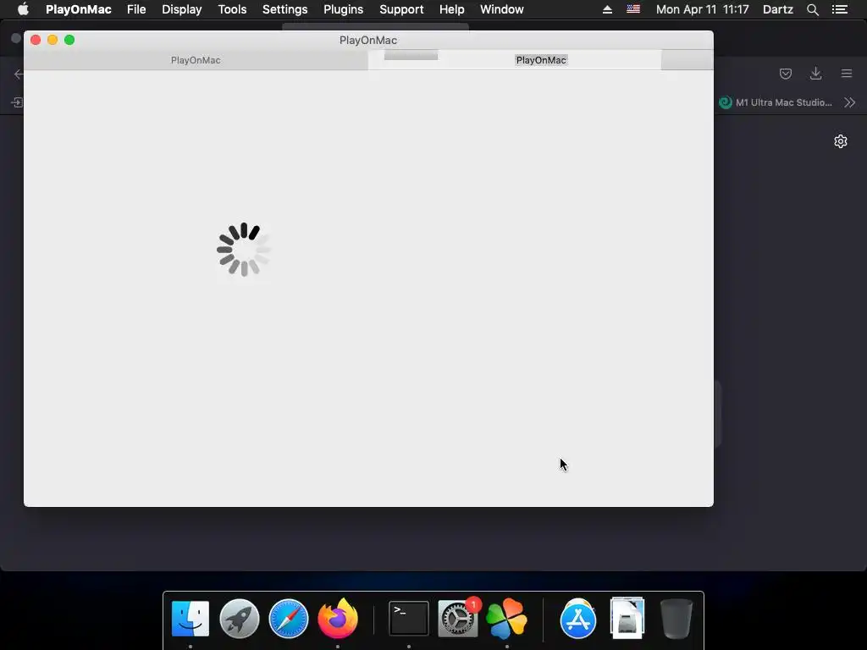Screen dimensions: 867x650
Task: Open the Tools menu
Action: point(232,9)
